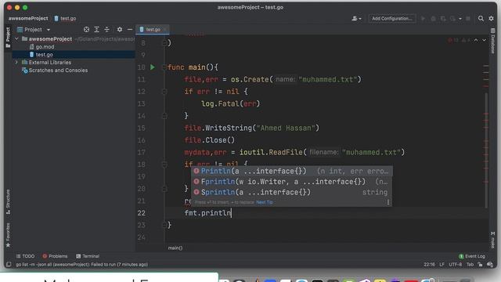Toggle read-only lock icon in status bar
The image size is (501, 282).
480,265
